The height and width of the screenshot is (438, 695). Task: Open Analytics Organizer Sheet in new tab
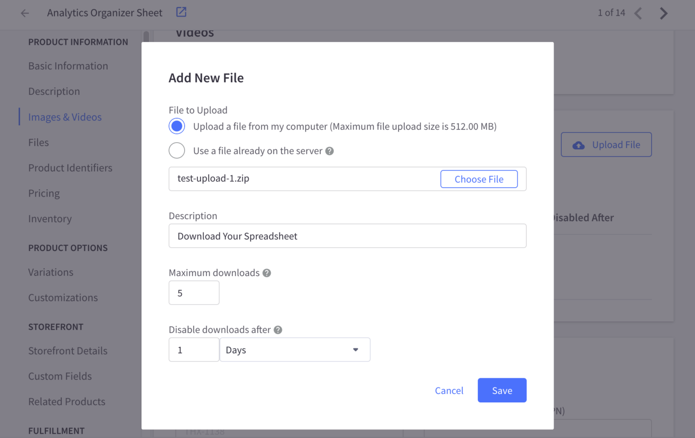click(x=181, y=12)
